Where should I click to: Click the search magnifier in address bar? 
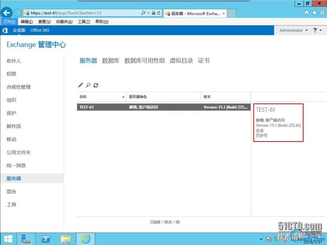click(143, 13)
